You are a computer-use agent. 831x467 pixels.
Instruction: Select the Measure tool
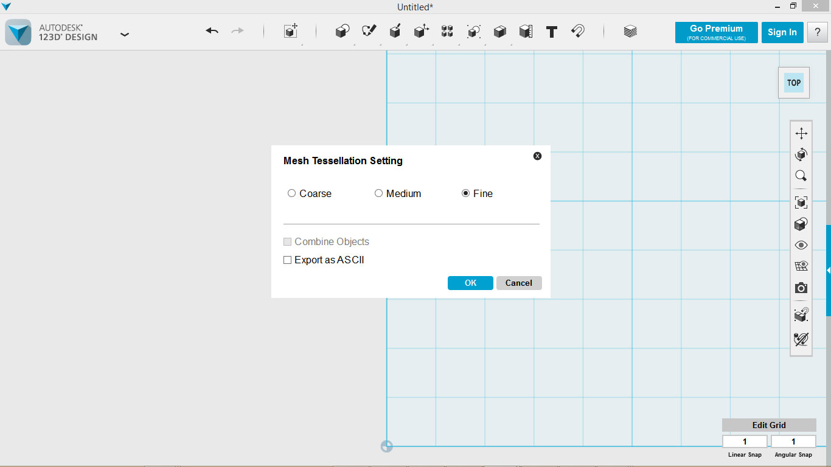pos(526,31)
